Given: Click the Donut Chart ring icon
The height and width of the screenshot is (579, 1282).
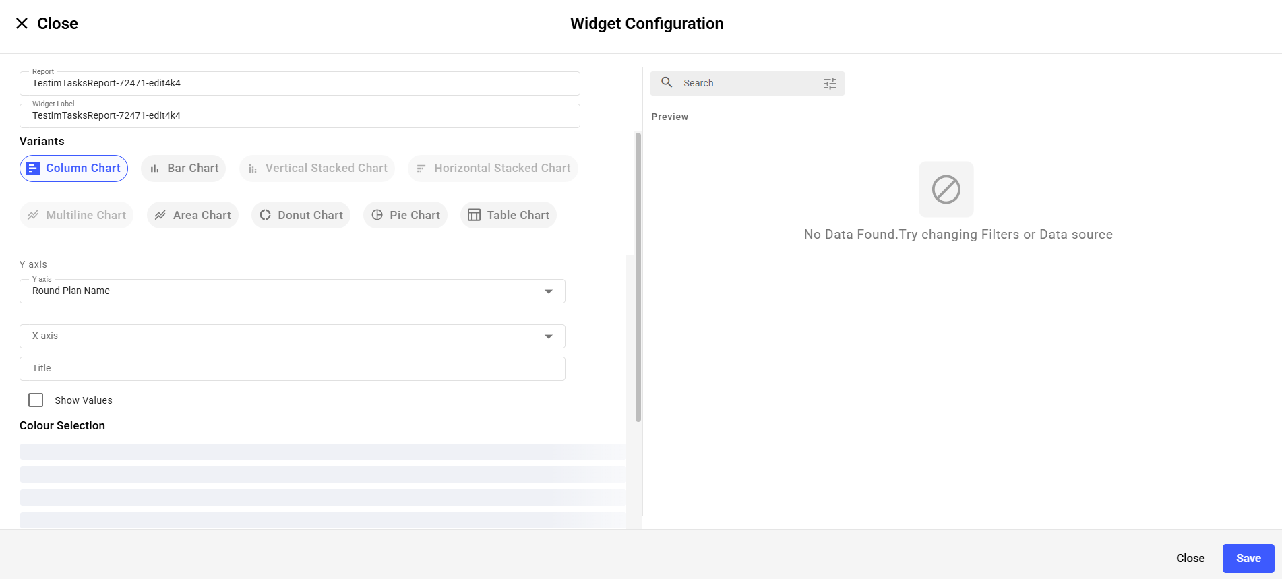Looking at the screenshot, I should coord(266,215).
